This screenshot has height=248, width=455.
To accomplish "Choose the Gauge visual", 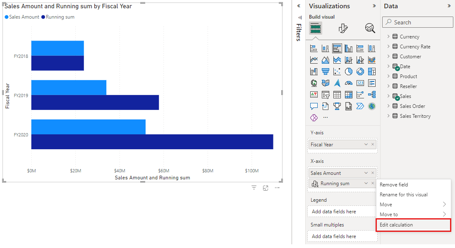I will coord(349,83).
